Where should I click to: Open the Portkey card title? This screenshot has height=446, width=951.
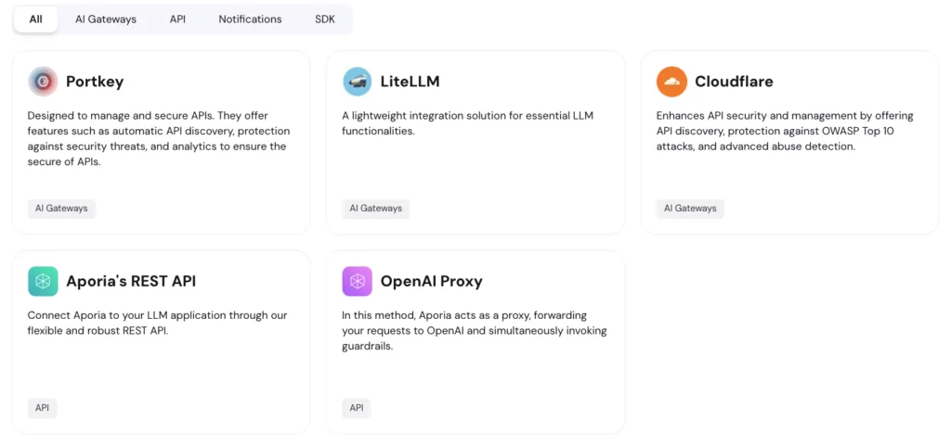(95, 82)
